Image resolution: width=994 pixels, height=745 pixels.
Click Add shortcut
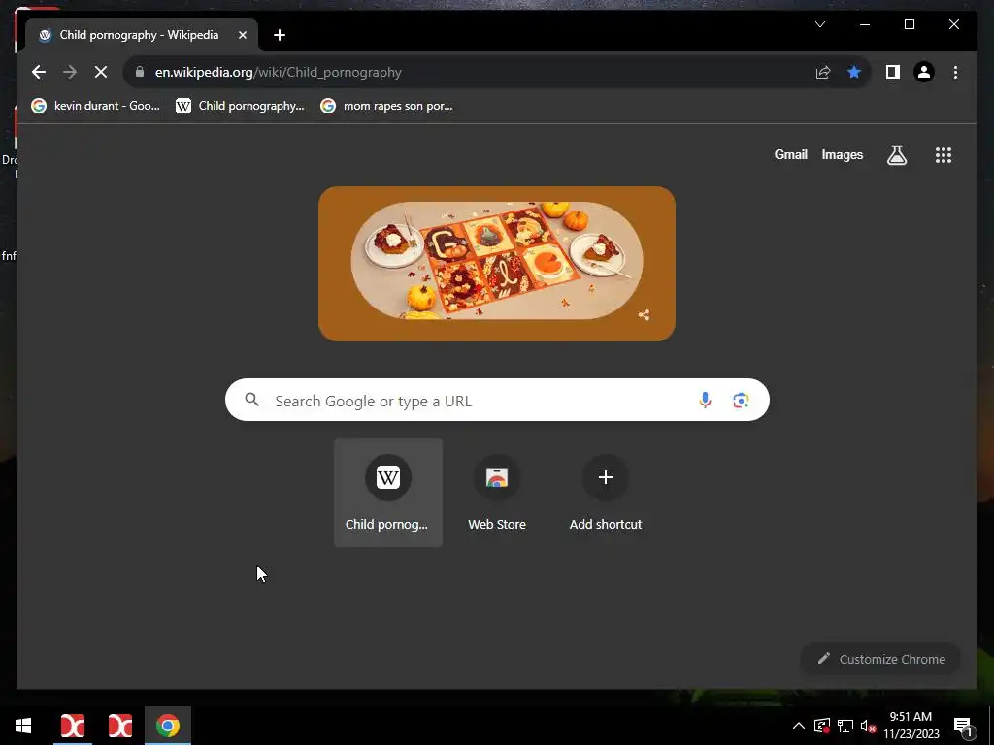pyautogui.click(x=606, y=492)
